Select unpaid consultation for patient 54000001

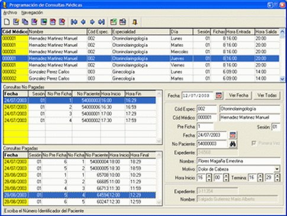80,114
